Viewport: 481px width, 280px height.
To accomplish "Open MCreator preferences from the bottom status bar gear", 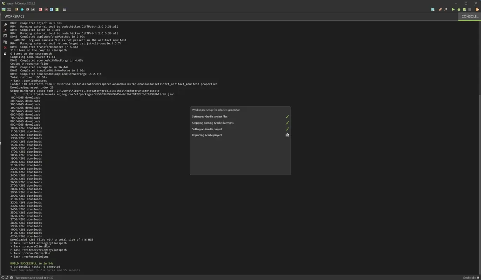I will (11, 278).
